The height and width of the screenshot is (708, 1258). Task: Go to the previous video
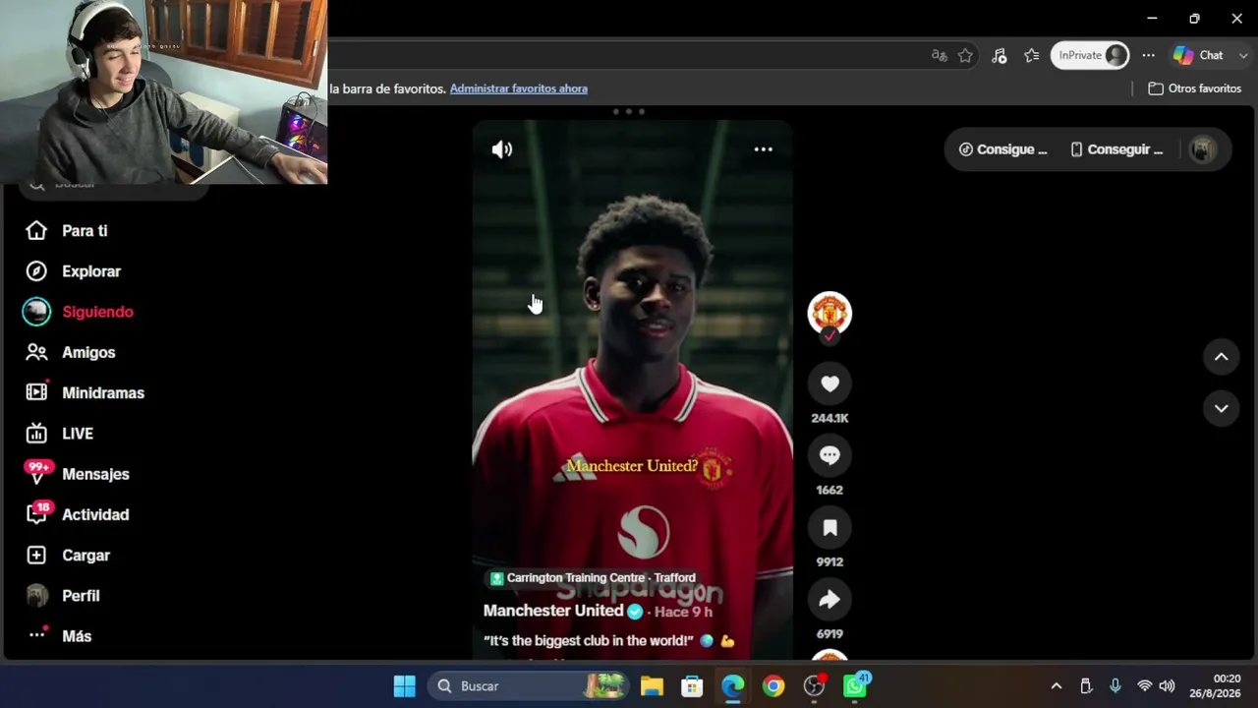pos(1221,357)
